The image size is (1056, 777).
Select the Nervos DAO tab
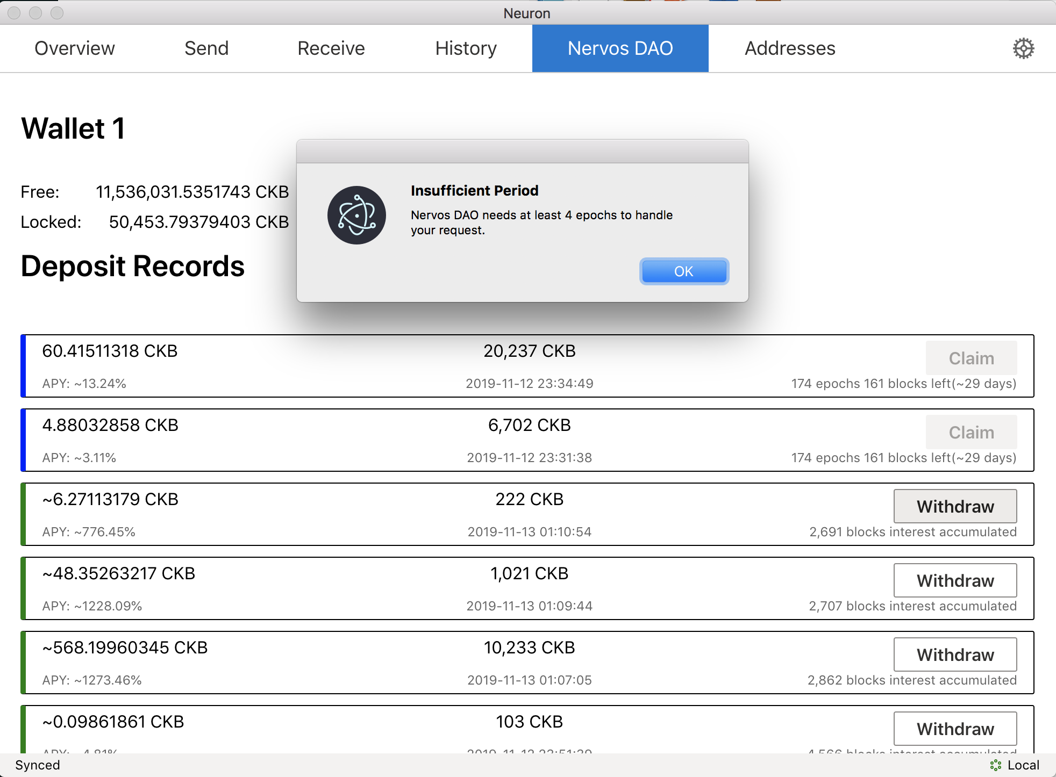coord(620,48)
